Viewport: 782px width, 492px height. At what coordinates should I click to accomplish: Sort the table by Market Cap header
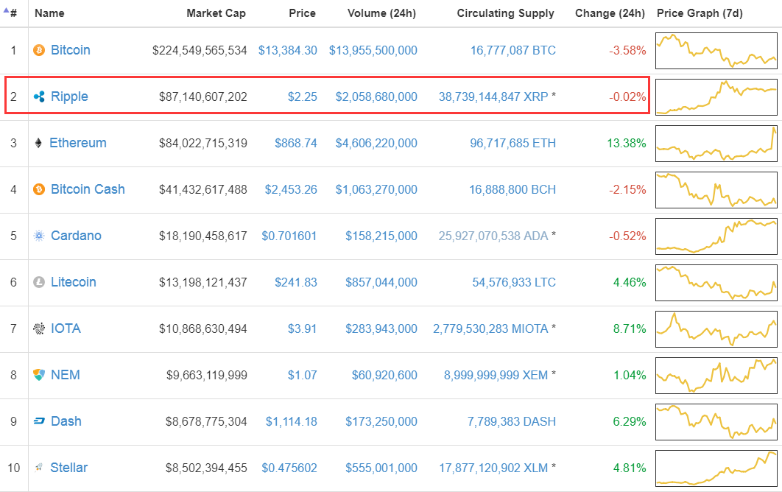coord(216,13)
